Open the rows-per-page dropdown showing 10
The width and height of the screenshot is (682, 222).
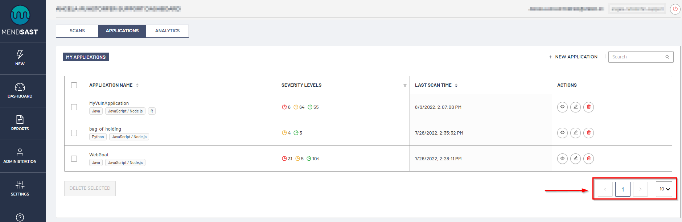(664, 189)
